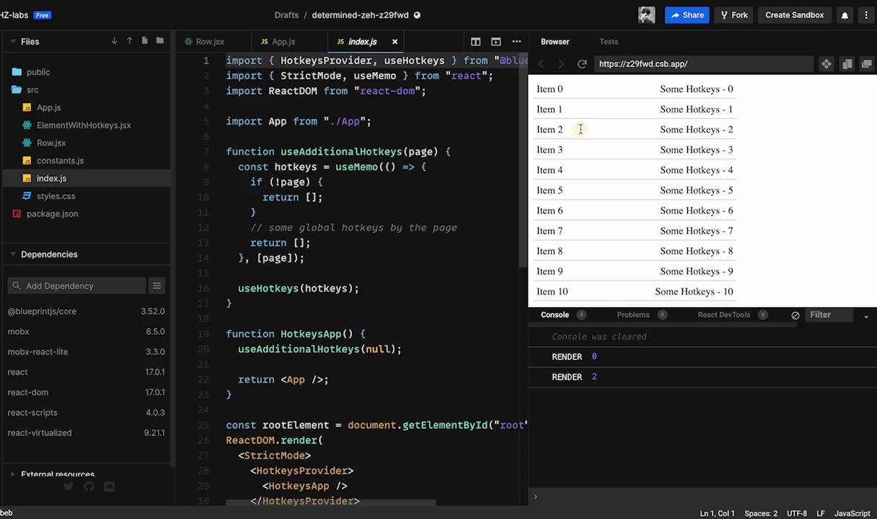Click the split editor layout icon
The width and height of the screenshot is (877, 519).
[x=475, y=42]
